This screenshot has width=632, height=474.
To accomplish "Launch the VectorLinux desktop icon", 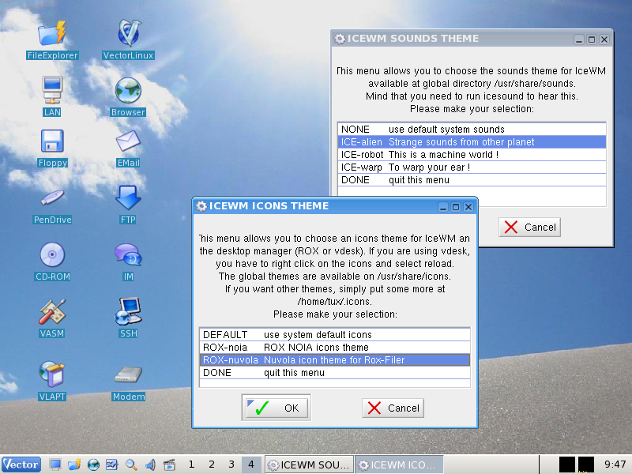I will (128, 34).
